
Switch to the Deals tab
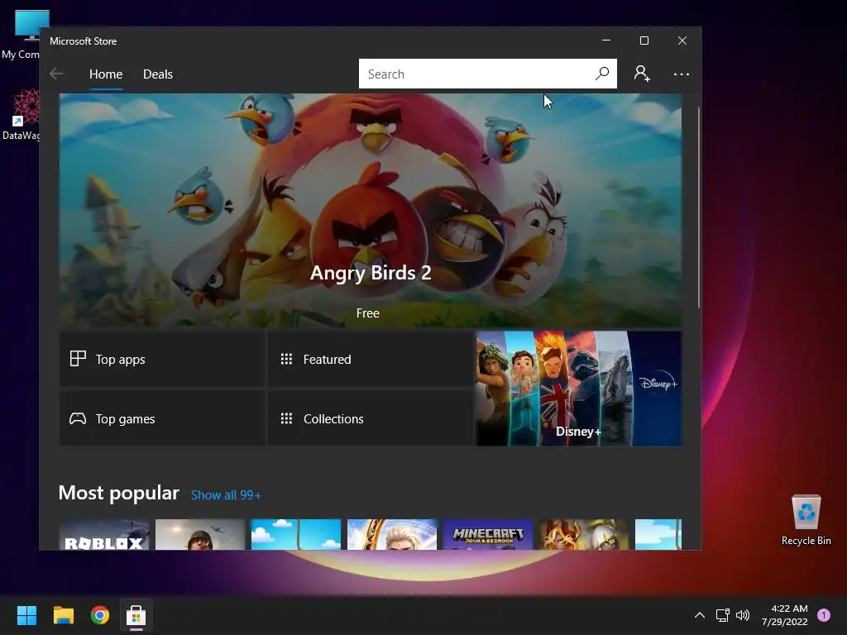158,74
